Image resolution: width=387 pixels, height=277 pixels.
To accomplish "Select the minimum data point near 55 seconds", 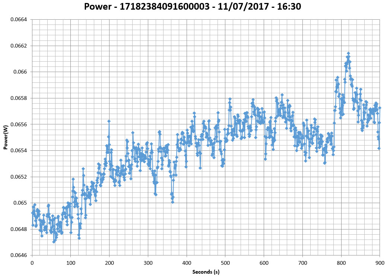I will click(x=54, y=242).
